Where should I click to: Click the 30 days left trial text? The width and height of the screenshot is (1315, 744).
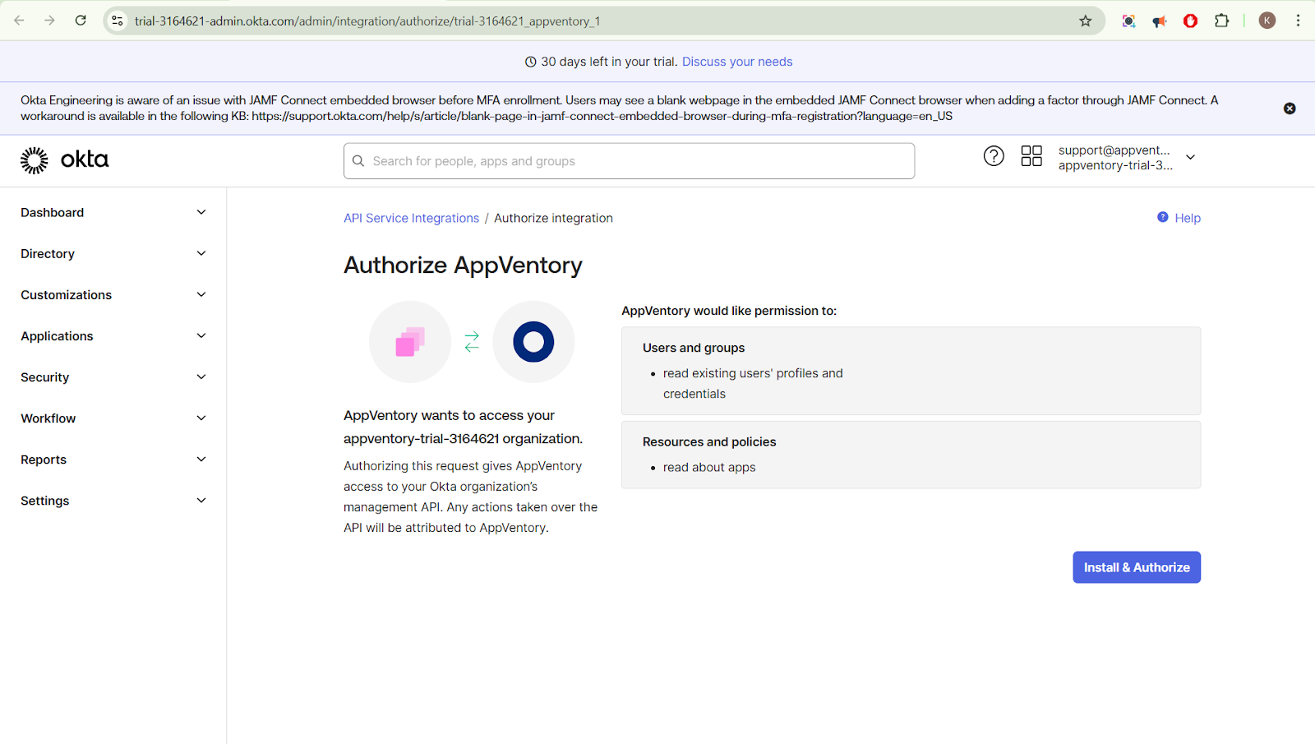(x=609, y=62)
